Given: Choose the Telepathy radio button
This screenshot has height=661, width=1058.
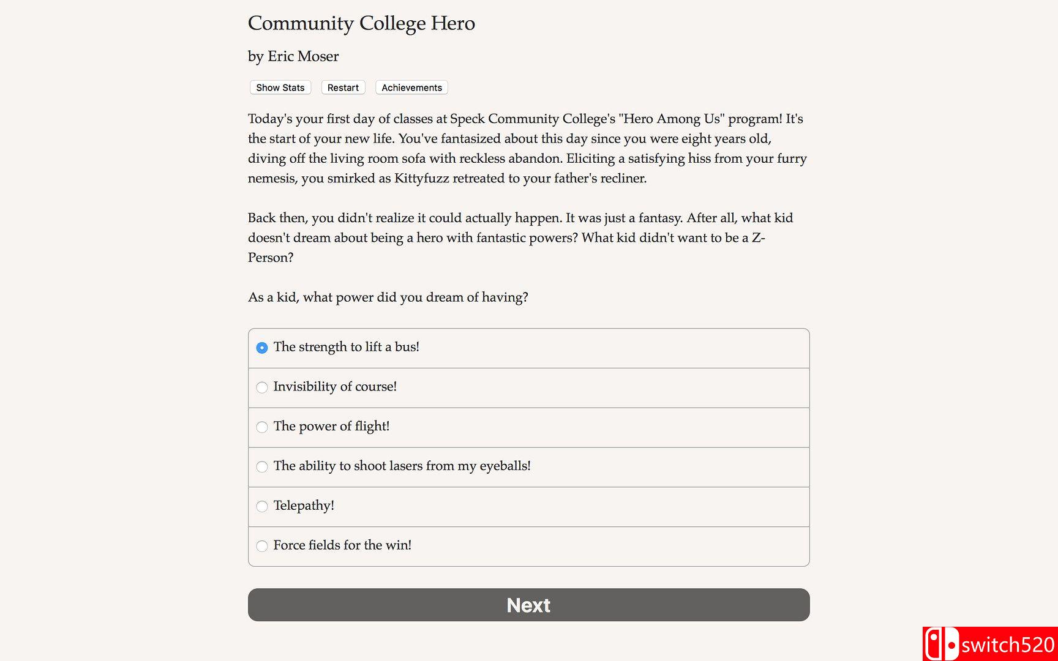Looking at the screenshot, I should [262, 506].
